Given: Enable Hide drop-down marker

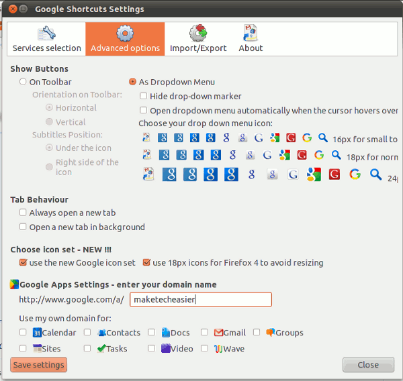Looking at the screenshot, I should [x=143, y=96].
